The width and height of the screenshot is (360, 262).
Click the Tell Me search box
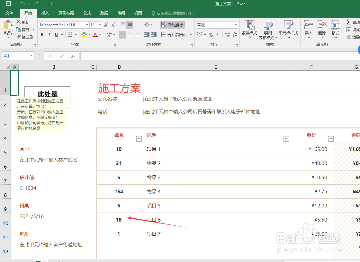(173, 13)
